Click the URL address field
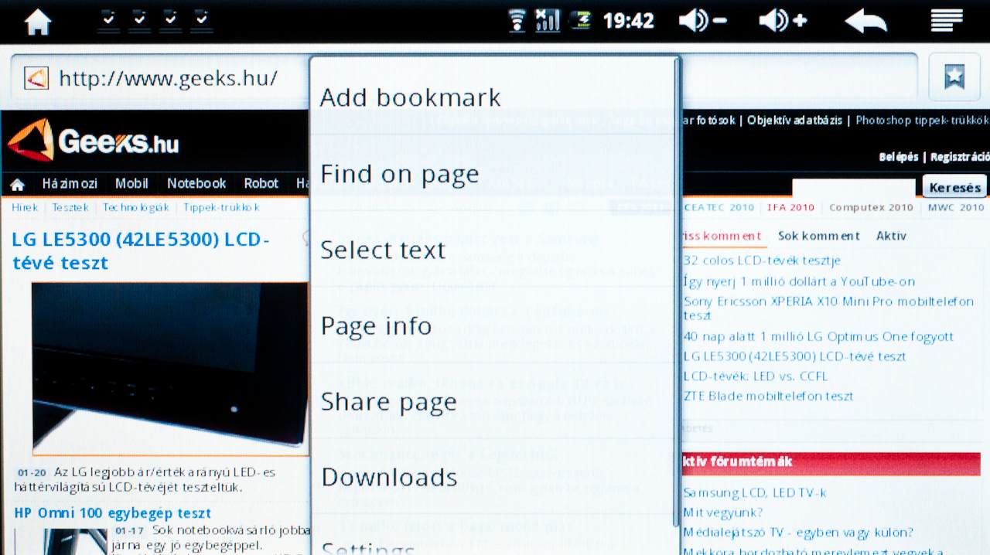990x555 pixels. tap(170, 78)
